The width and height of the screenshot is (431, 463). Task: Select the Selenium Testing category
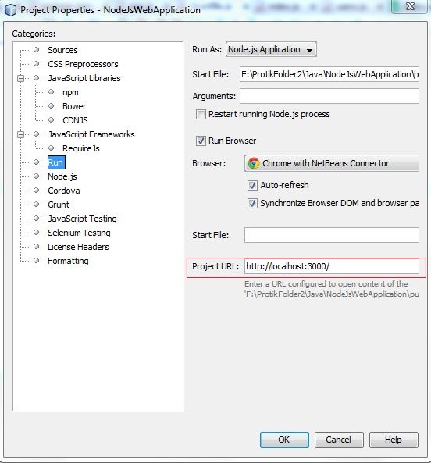[x=79, y=233]
